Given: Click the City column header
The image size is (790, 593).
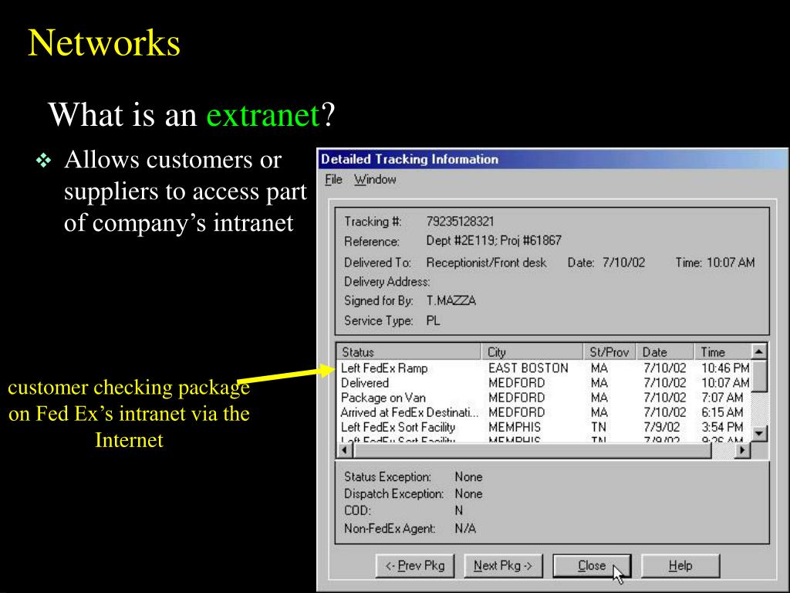Looking at the screenshot, I should pyautogui.click(x=532, y=351).
